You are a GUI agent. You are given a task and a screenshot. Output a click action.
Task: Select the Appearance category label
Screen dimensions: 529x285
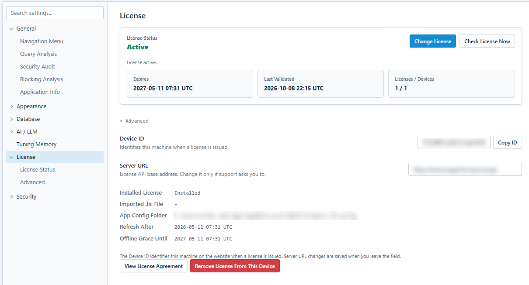[x=31, y=106]
